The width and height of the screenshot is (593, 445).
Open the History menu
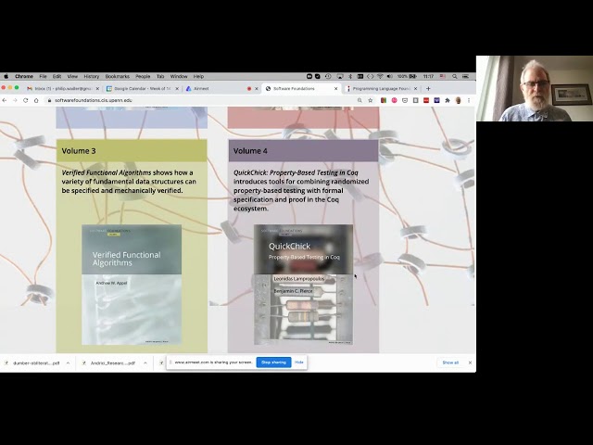click(91, 76)
